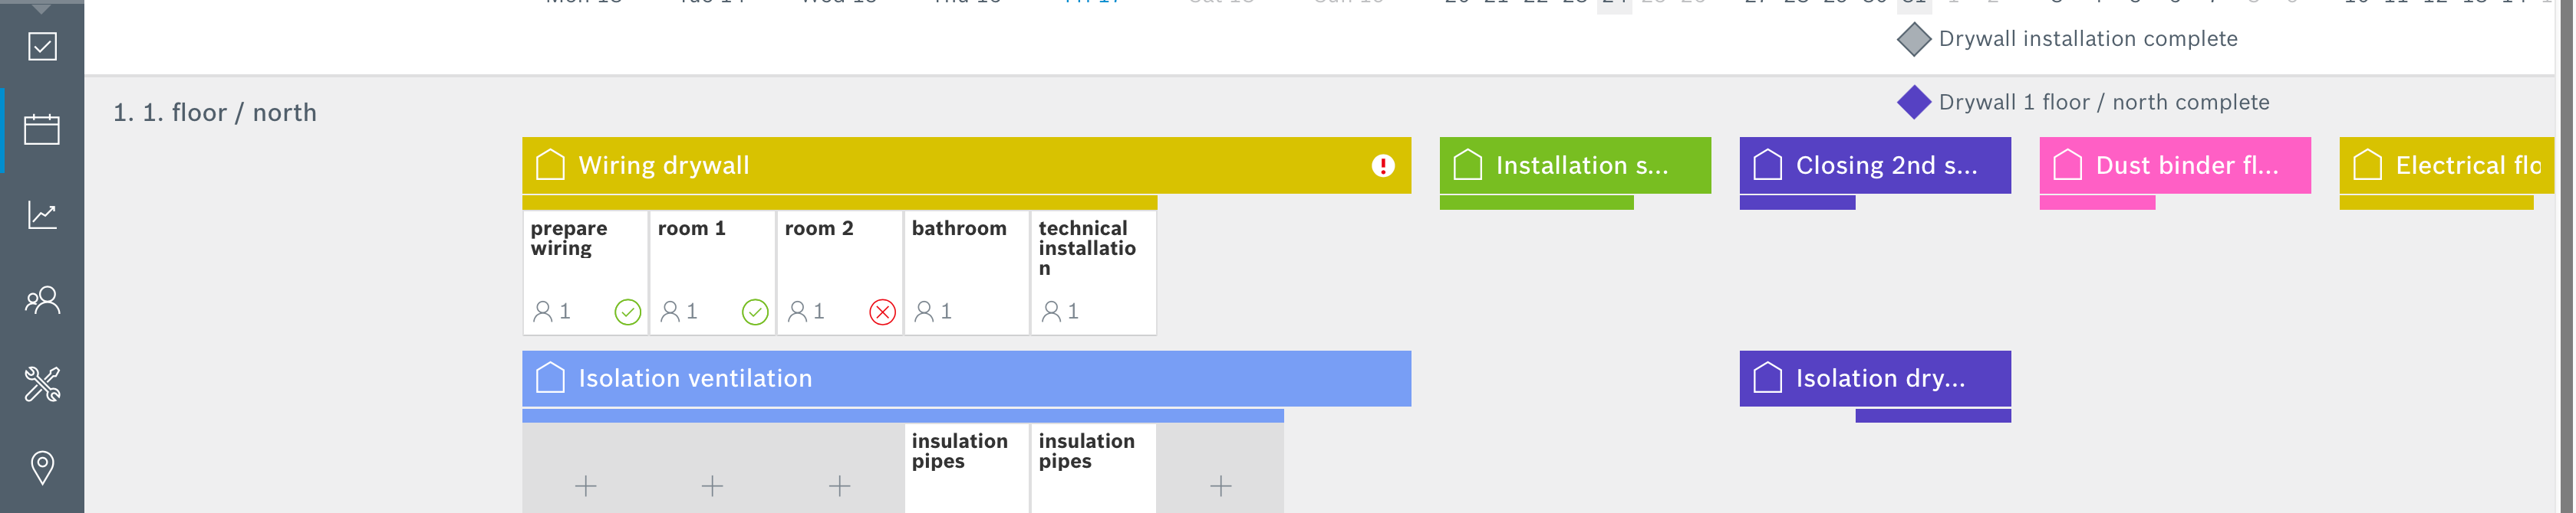
Task: Toggle green check status on prepare wiring
Action: tap(627, 312)
